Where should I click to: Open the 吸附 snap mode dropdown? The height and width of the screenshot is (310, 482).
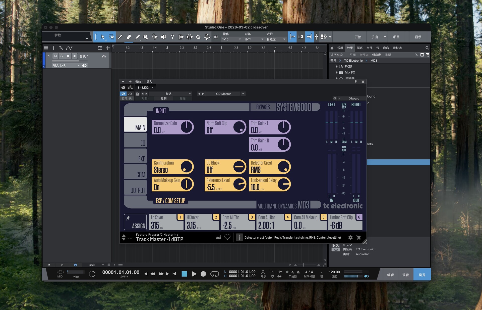tap(275, 39)
